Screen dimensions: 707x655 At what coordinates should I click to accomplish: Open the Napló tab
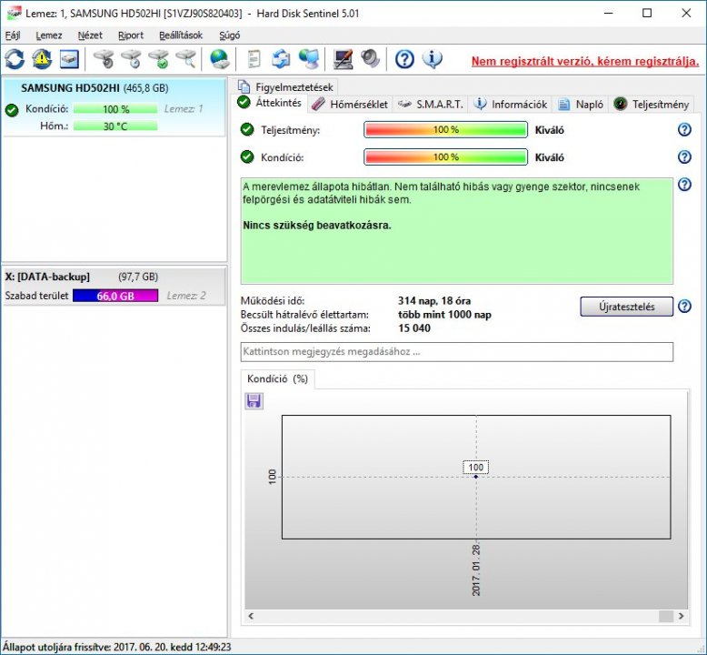point(581,105)
